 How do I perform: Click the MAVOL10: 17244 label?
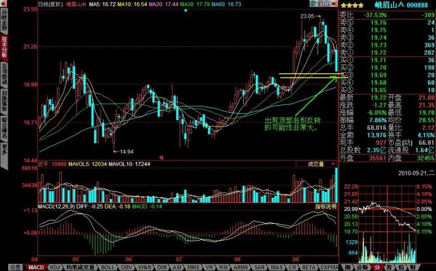tap(129, 164)
